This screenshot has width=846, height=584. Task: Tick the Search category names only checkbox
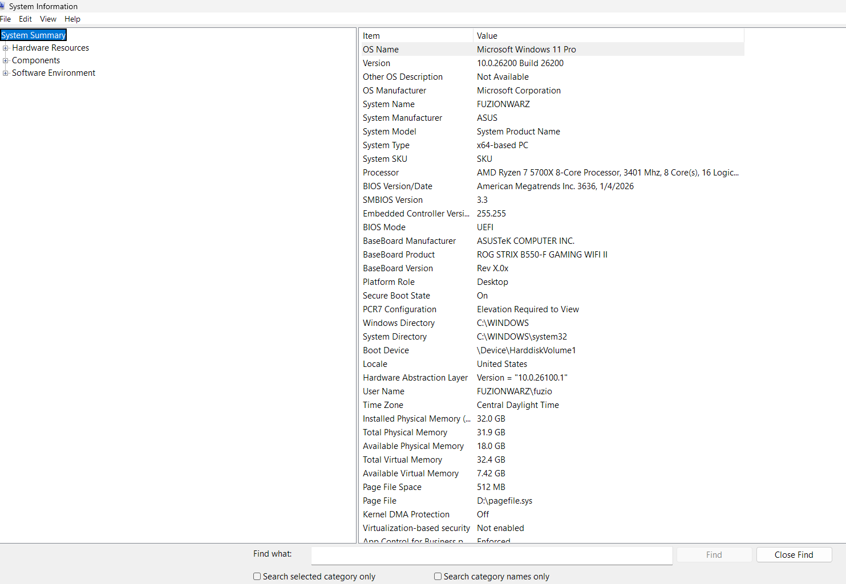click(438, 577)
